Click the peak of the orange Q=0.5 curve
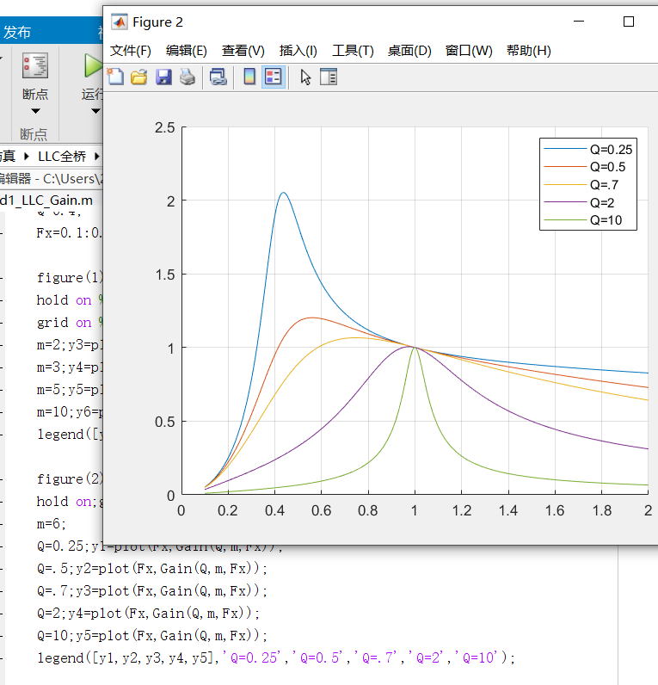 pos(311,318)
